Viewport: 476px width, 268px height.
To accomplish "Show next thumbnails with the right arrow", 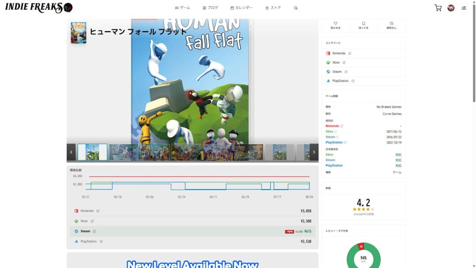I will pos(314,152).
